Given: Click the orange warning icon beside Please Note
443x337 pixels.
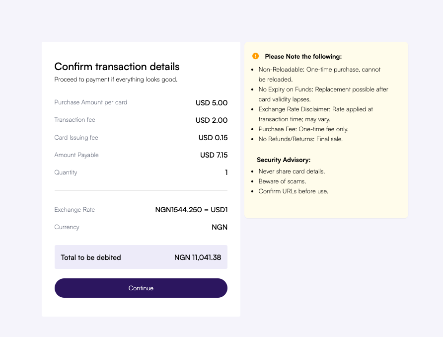Looking at the screenshot, I should pos(255,56).
